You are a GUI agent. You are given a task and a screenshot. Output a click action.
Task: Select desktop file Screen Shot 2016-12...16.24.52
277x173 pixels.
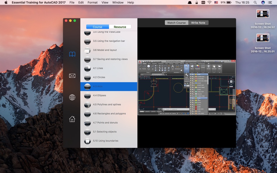pos(263,19)
